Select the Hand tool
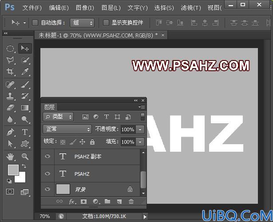Image resolution: width=273 pixels, height=222 pixels. pos(10,157)
